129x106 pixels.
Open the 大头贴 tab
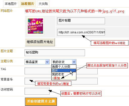[x=43, y=4]
